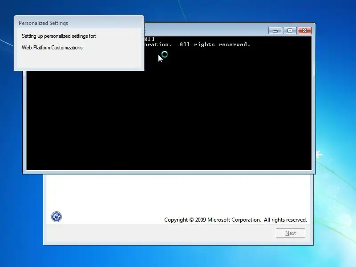Click the Ease of Access icon in setup window
The height and width of the screenshot is (267, 356).
tap(57, 217)
